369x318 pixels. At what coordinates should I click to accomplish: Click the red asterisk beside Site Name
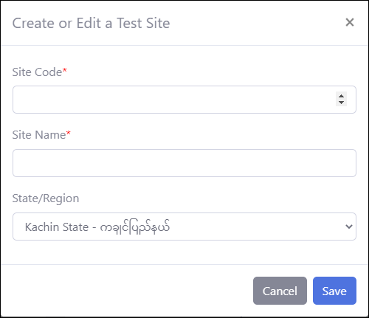[x=69, y=134]
